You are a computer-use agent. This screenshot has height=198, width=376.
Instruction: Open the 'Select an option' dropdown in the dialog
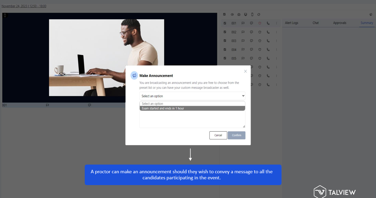tap(192, 96)
